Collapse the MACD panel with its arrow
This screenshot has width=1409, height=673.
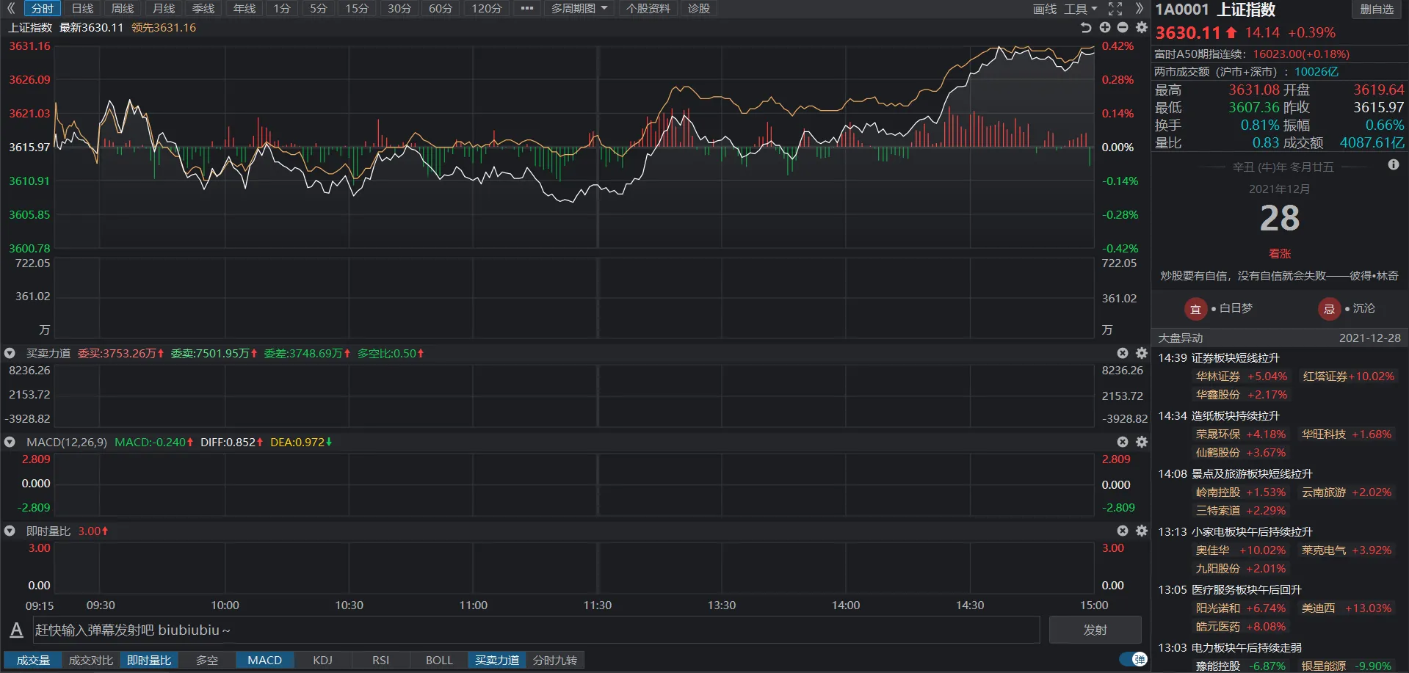[x=10, y=442]
